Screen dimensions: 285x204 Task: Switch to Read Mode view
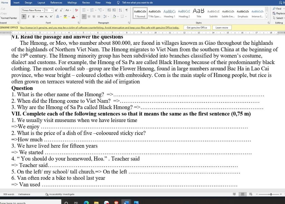[x=234, y=194]
